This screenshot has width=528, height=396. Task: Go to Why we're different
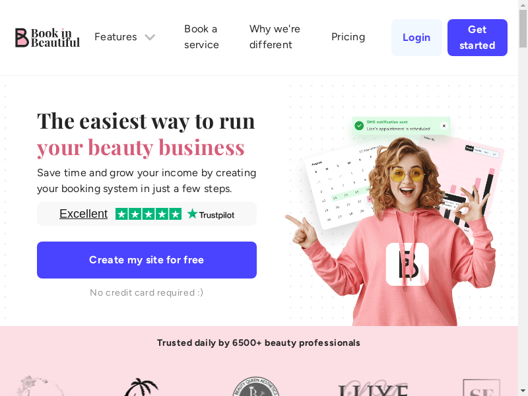(275, 37)
